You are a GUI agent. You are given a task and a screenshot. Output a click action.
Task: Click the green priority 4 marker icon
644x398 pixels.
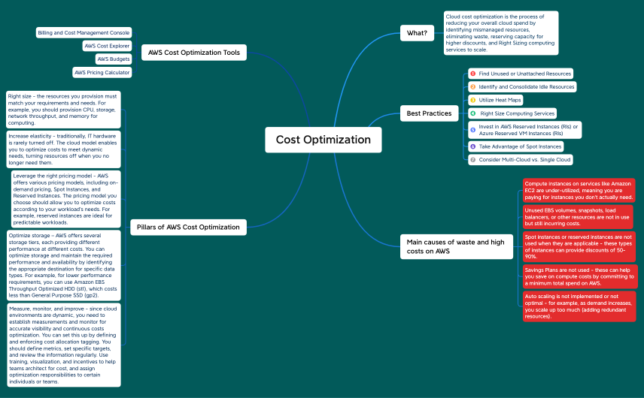tap(472, 113)
